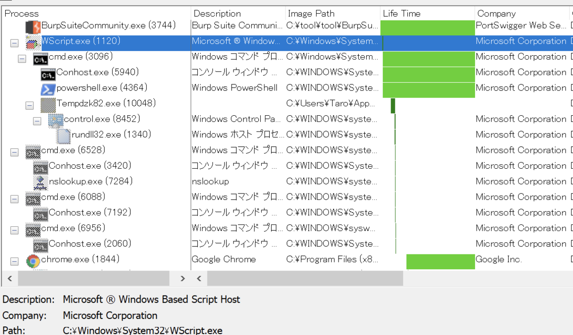Click the 'C:¥Program Files (x8...' image path
Image resolution: width=573 pixels, height=335 pixels.
point(332,259)
